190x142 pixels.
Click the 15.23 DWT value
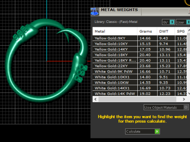[x=165, y=66]
